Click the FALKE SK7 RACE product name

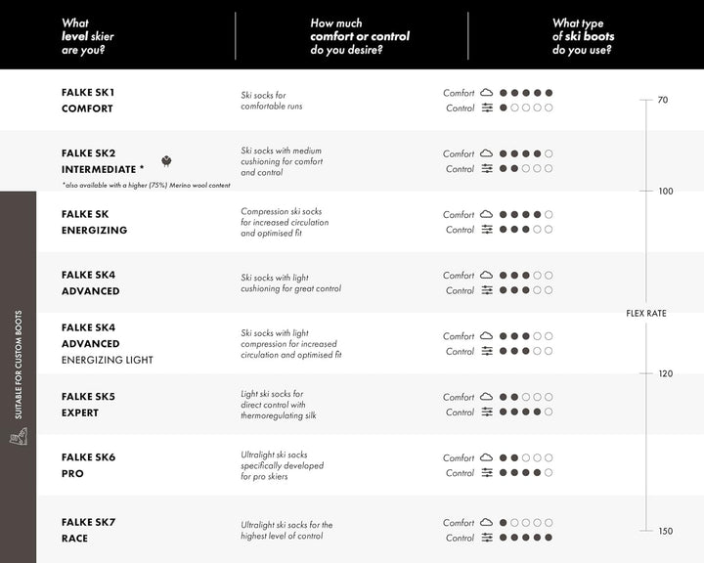(88, 531)
